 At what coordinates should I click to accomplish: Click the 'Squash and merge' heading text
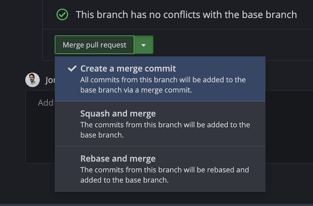118,114
